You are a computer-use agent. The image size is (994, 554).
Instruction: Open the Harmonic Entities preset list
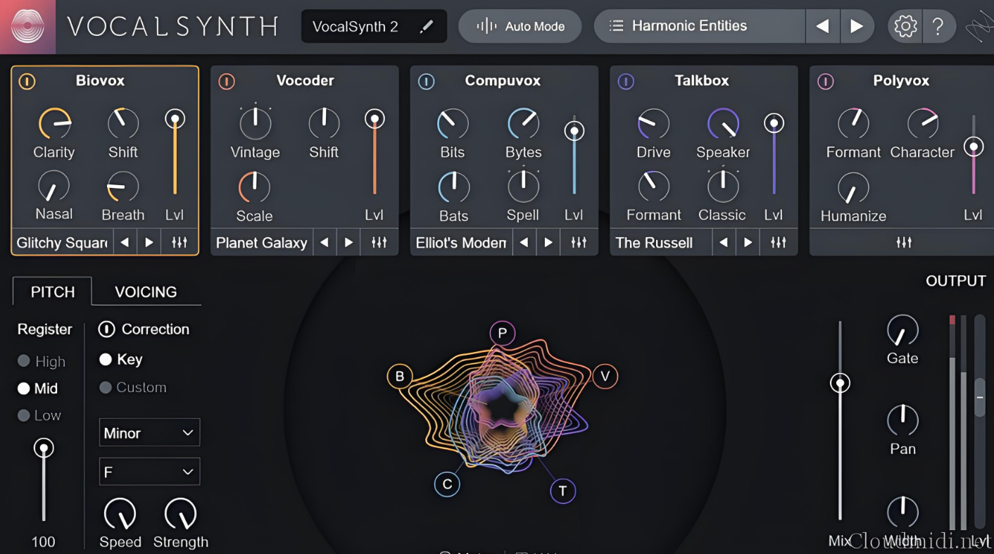click(699, 27)
